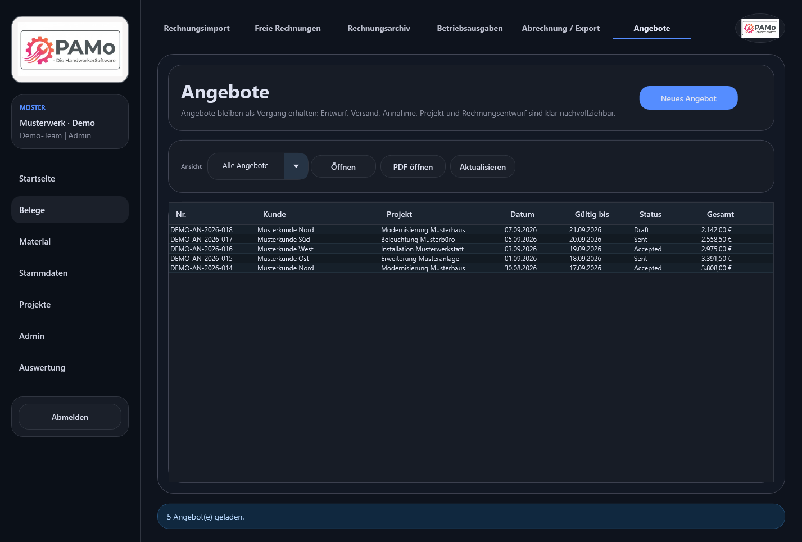Sort by the Datum column header
This screenshot has width=802, height=542.
pyautogui.click(x=536, y=214)
